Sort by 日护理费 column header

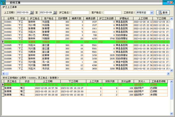63,18
